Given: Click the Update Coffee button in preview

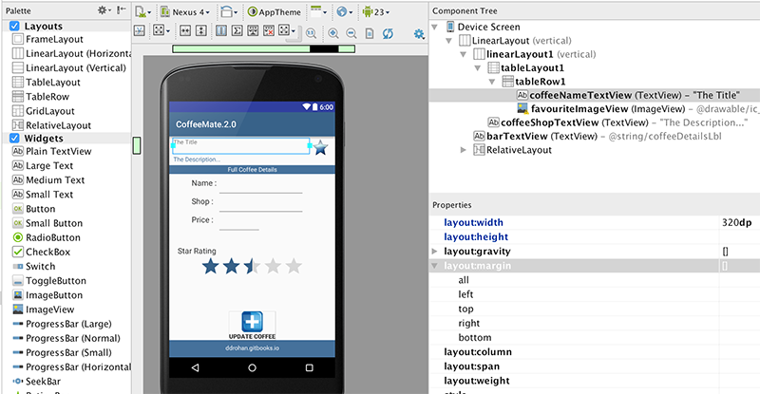Looking at the screenshot, I should 252,326.
